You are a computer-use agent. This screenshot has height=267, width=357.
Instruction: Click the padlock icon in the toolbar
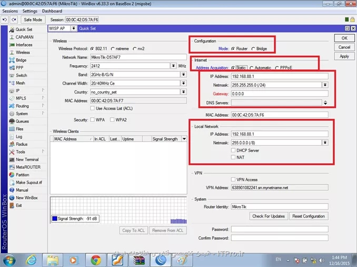[352, 19]
